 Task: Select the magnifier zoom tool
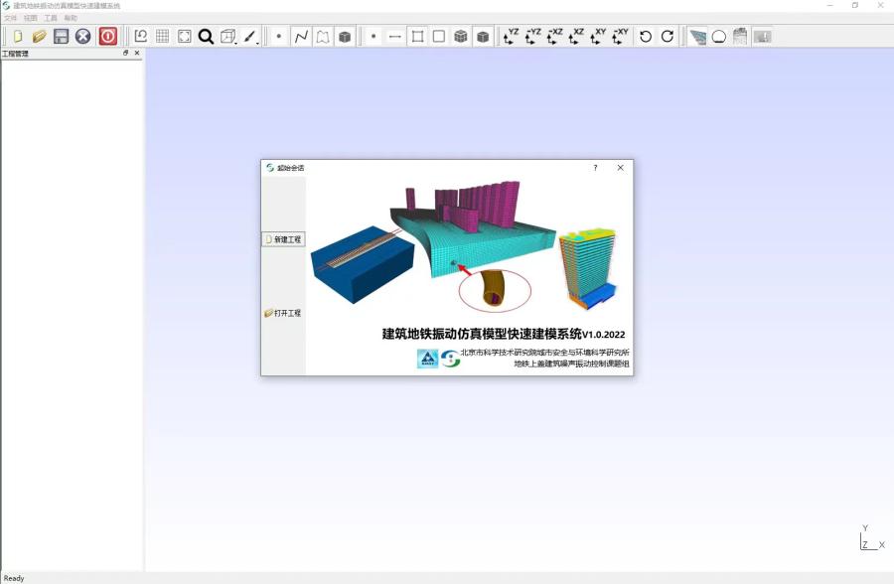pos(206,37)
